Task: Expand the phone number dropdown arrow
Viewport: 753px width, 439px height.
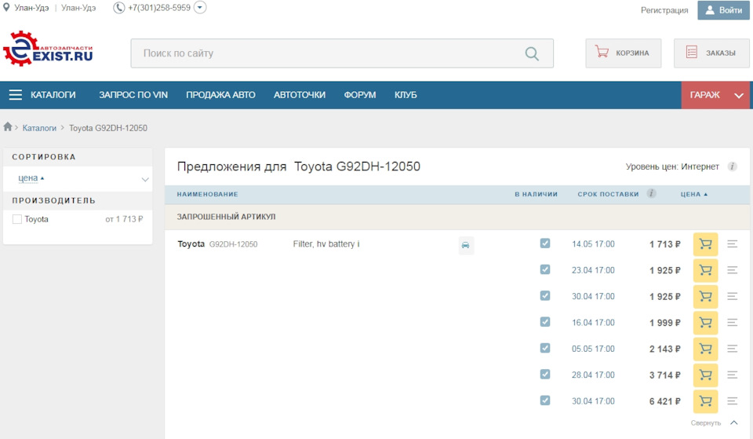Action: click(x=200, y=8)
